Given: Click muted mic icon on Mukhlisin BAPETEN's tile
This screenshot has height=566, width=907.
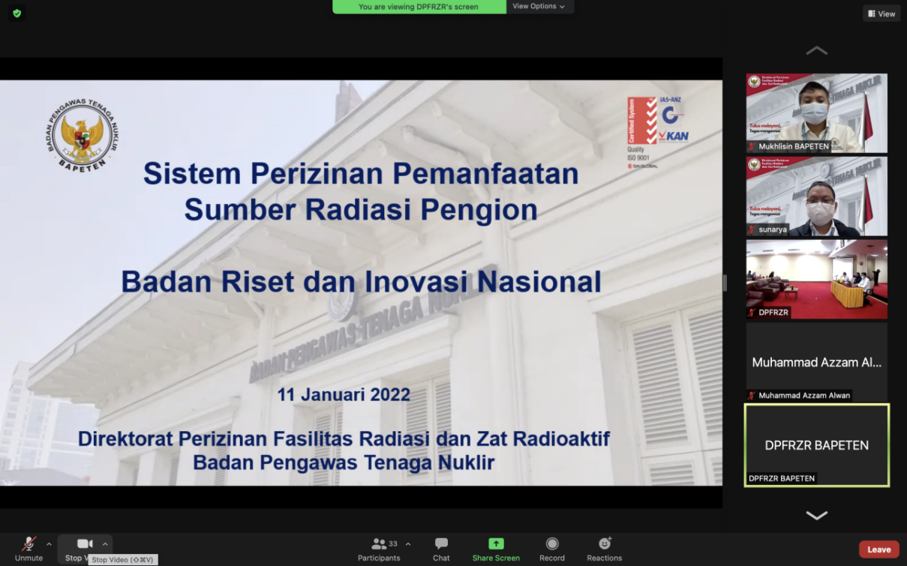Looking at the screenshot, I should 752,147.
